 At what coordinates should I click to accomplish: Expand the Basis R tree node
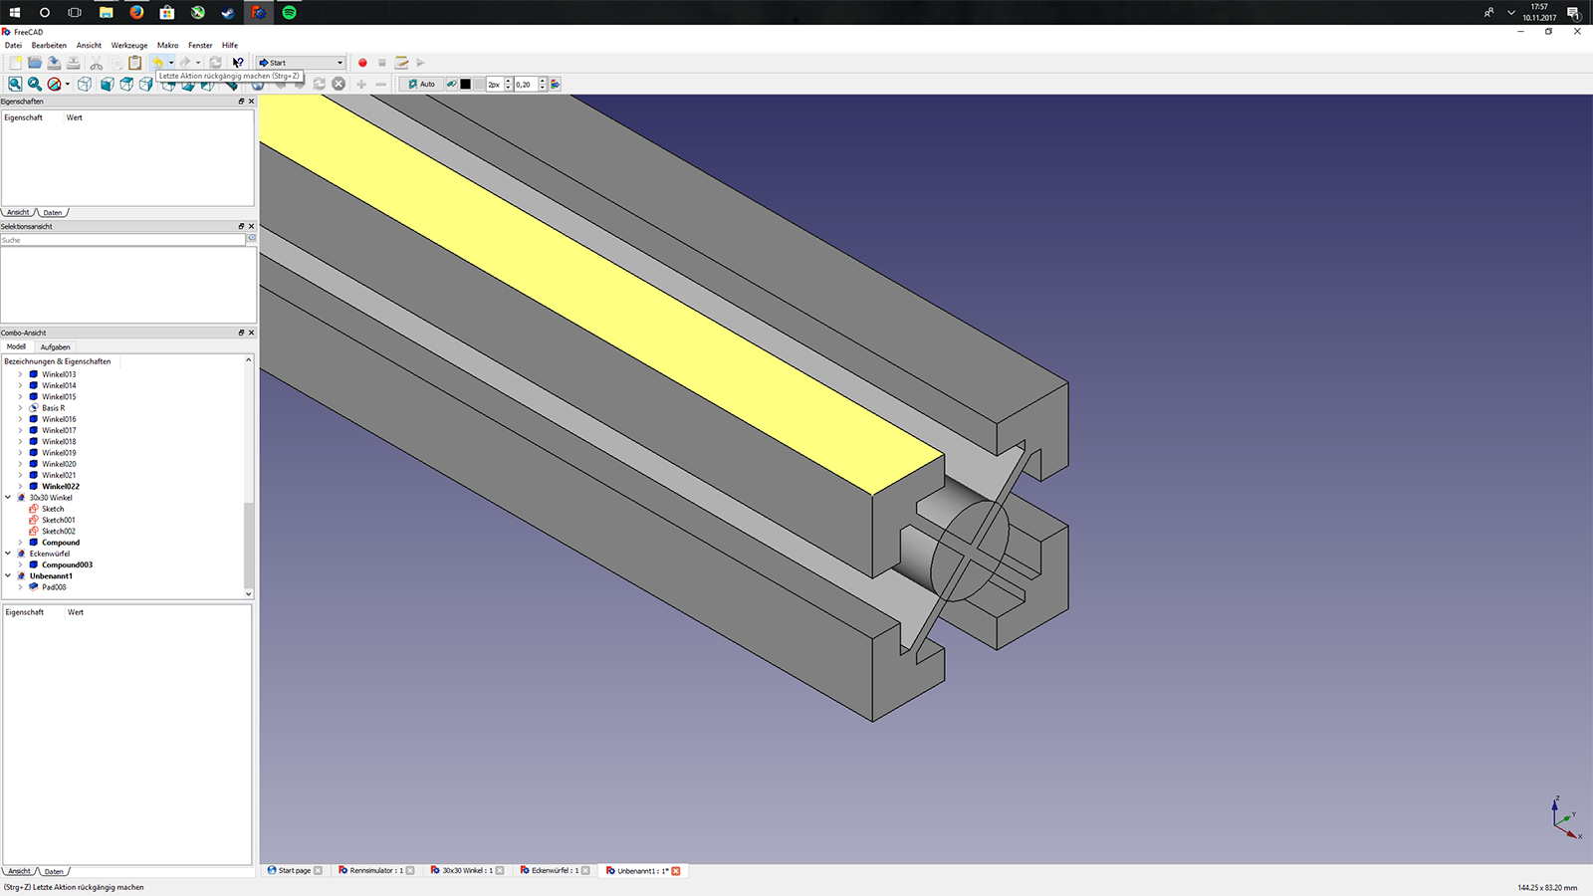[20, 408]
